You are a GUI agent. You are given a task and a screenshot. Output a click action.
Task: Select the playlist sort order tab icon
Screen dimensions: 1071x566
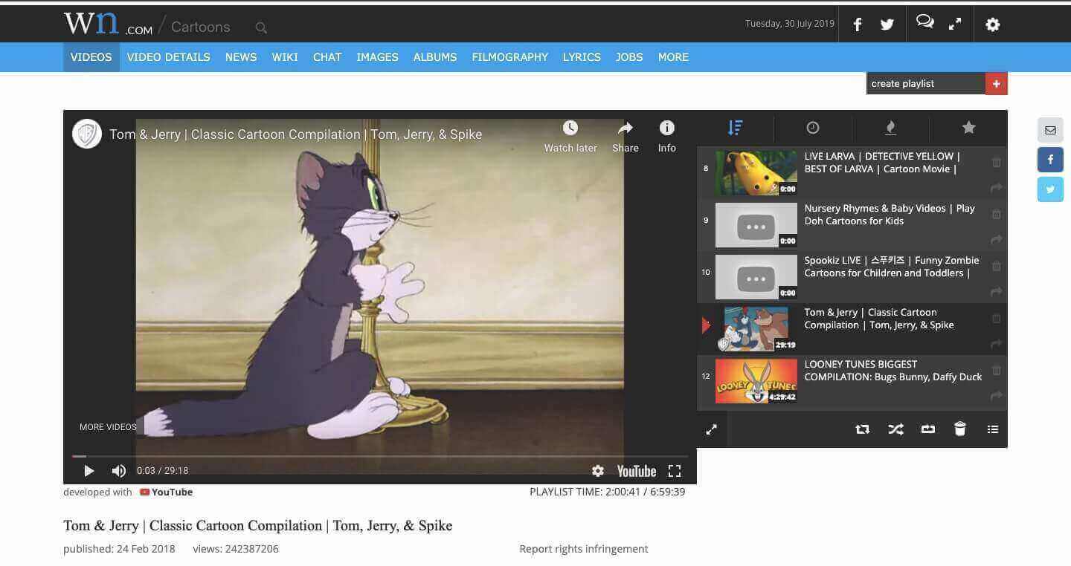735,128
